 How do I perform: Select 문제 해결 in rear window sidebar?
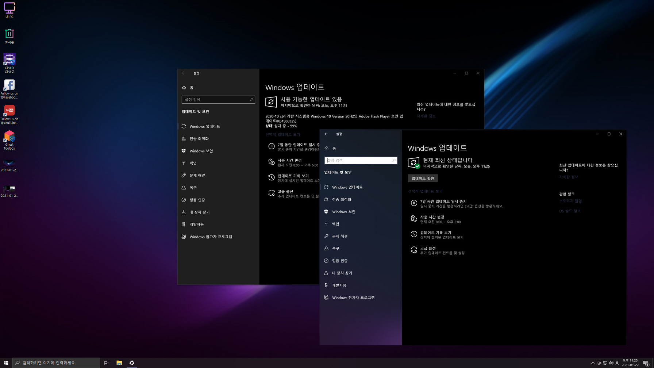pos(218,175)
